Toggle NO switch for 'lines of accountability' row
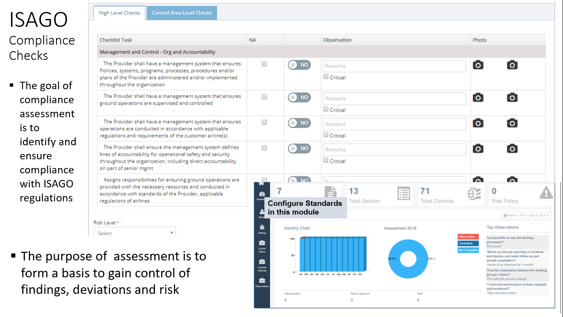563x317 pixels. click(x=299, y=149)
